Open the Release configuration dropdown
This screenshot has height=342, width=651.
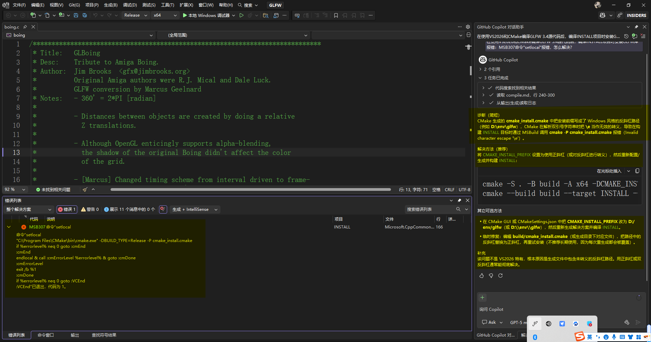[136, 15]
